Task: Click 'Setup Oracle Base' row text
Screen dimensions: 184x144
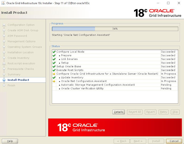Action: pos(69,66)
